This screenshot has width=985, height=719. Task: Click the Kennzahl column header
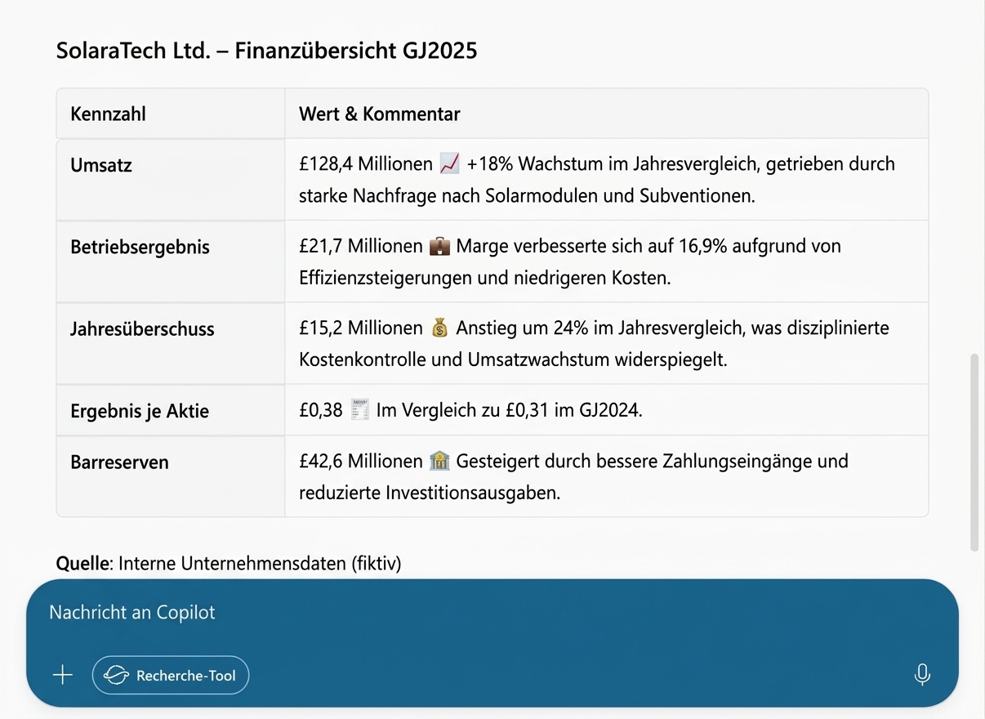109,114
